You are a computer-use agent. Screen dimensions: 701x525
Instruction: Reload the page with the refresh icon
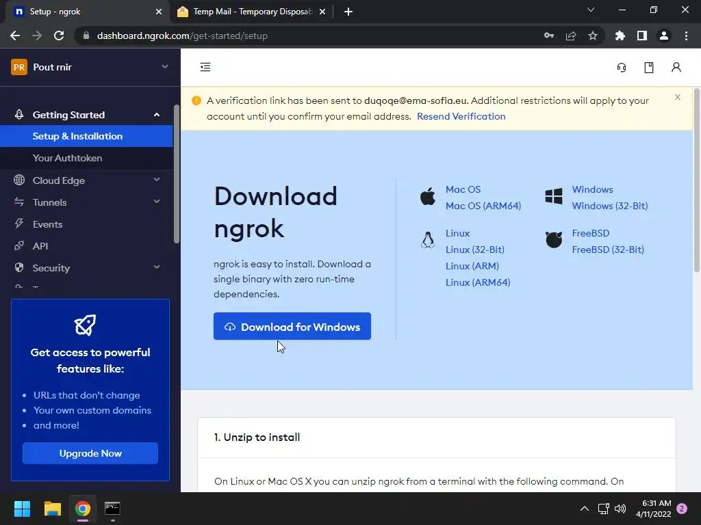click(59, 36)
